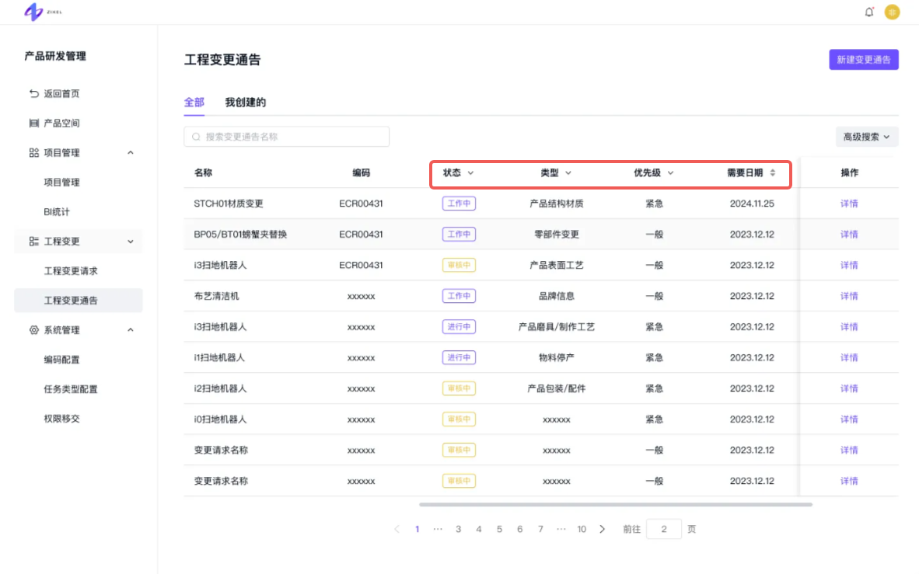This screenshot has height=574, width=919.
Task: Click the 前往 page number input
Action: (x=663, y=529)
